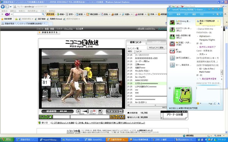Click the 字典 dictionary icon on Yahoo toolbar
The width and height of the screenshot is (228, 142).
click(151, 14)
